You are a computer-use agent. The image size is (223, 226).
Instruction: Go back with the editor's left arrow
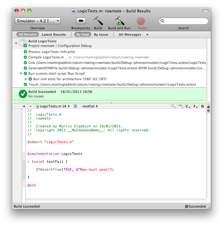[x=24, y=106]
